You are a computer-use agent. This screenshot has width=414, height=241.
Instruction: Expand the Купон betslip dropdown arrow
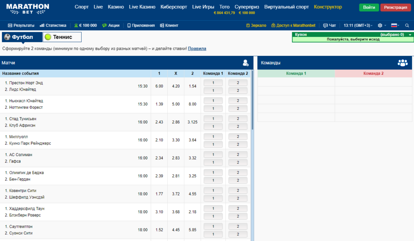click(x=410, y=35)
